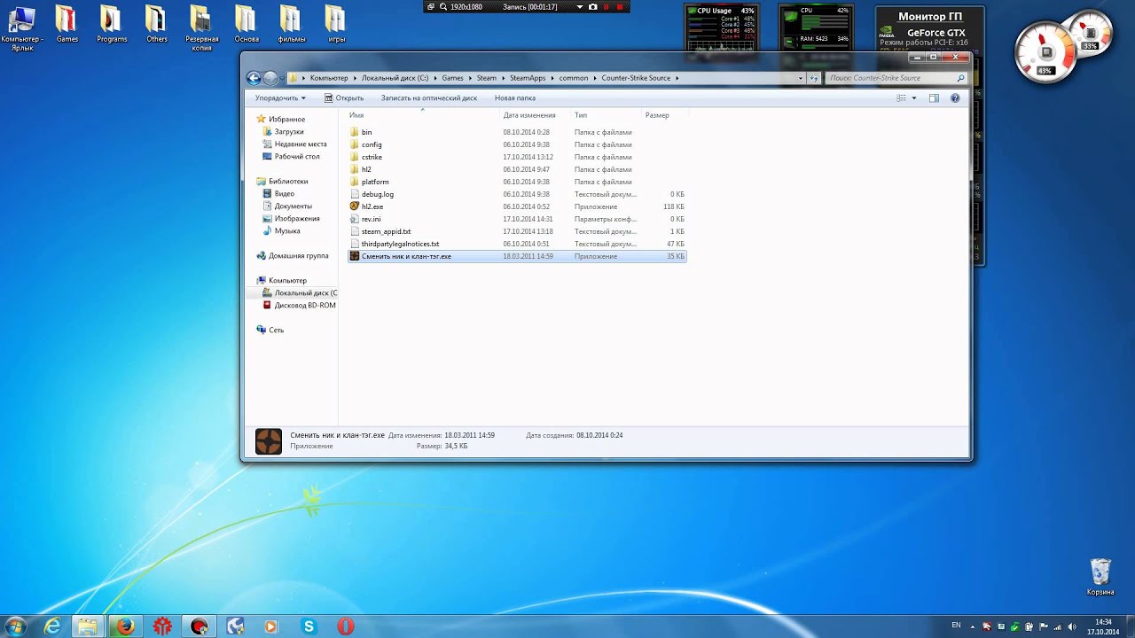This screenshot has height=638, width=1135.
Task: Click the Windows Start button
Action: 15,626
